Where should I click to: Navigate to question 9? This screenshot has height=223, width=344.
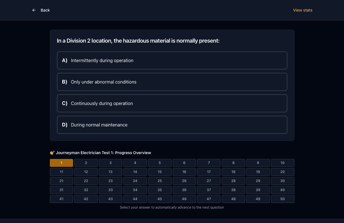coord(258,163)
